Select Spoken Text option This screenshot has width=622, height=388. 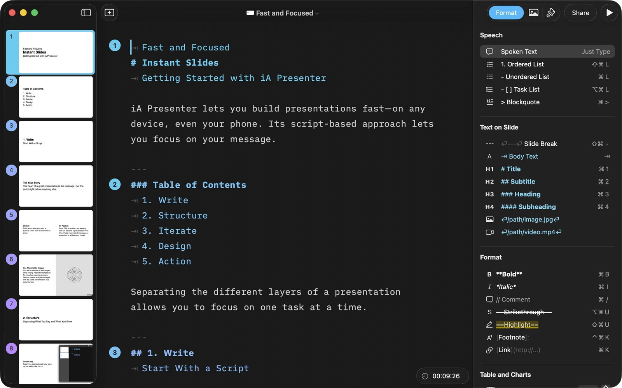click(x=547, y=52)
